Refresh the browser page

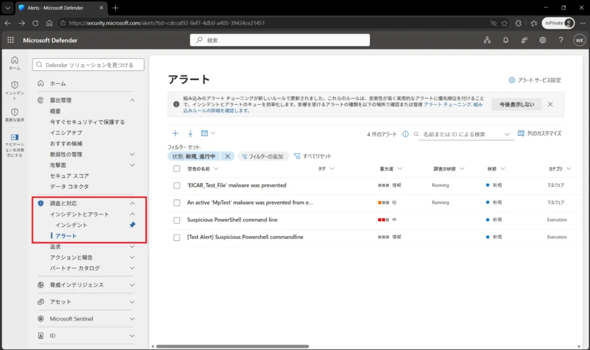(x=35, y=23)
